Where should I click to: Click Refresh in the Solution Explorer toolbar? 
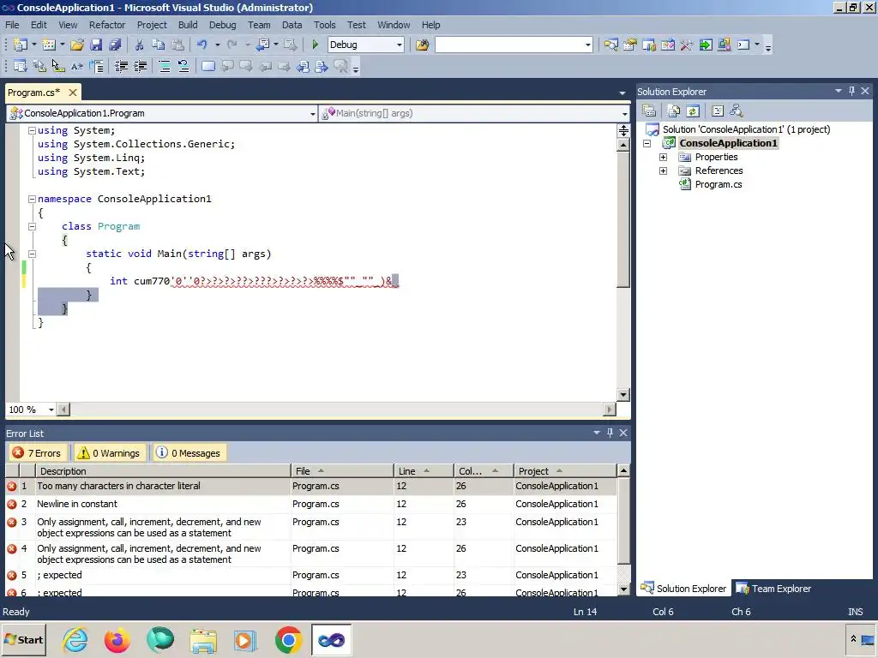click(x=693, y=111)
